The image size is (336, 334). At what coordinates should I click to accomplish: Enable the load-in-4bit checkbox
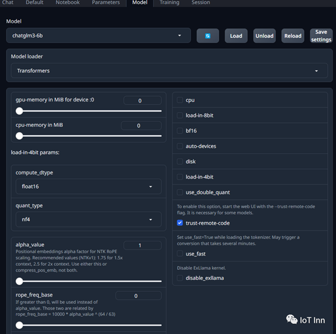[180, 177]
